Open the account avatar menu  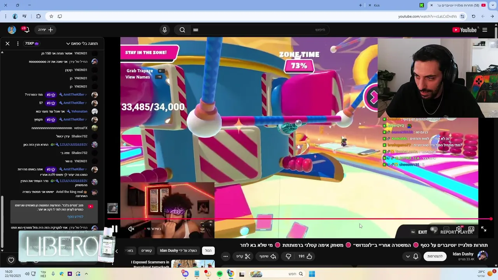[x=12, y=30]
